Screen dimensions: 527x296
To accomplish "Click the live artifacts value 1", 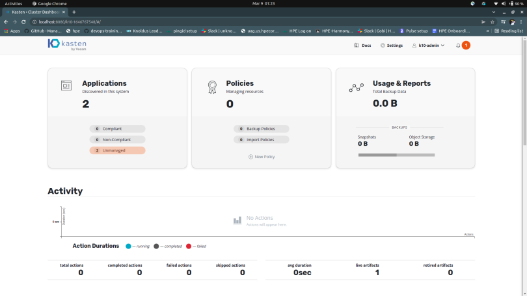I will click(377, 273).
